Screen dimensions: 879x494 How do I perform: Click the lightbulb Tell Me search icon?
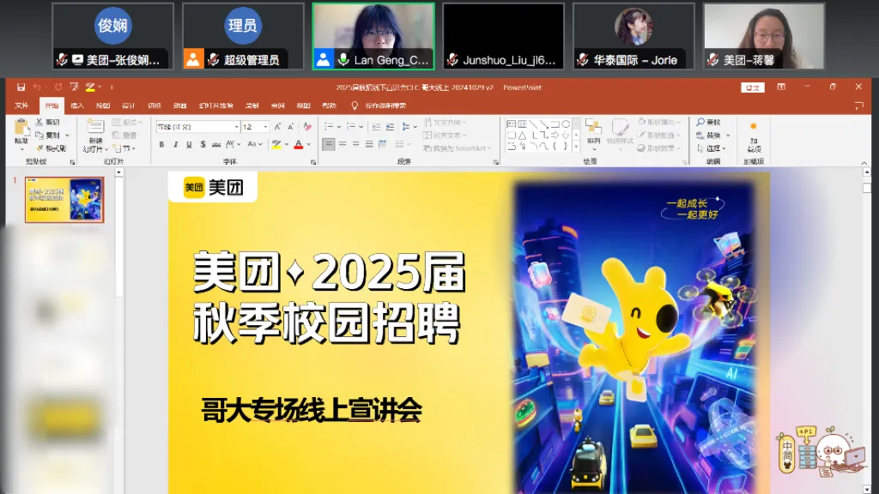coord(355,105)
